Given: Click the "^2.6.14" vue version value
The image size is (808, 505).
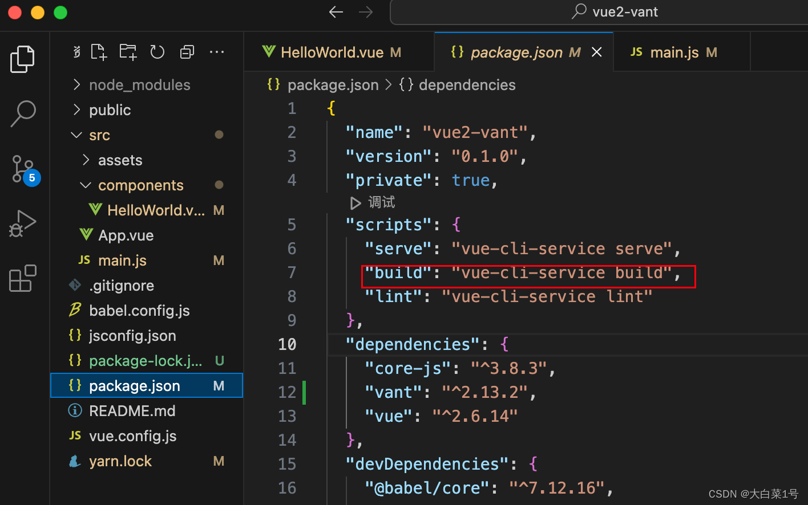Looking at the screenshot, I should tap(475, 416).
